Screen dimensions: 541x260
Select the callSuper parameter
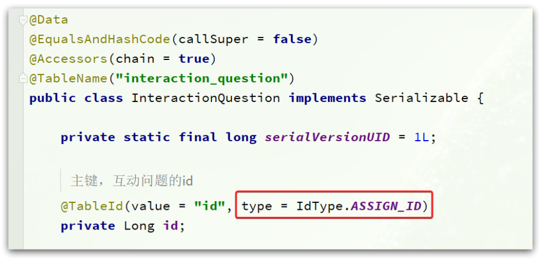pyautogui.click(x=214, y=39)
